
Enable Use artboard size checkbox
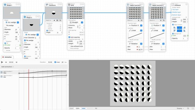point(69,46)
